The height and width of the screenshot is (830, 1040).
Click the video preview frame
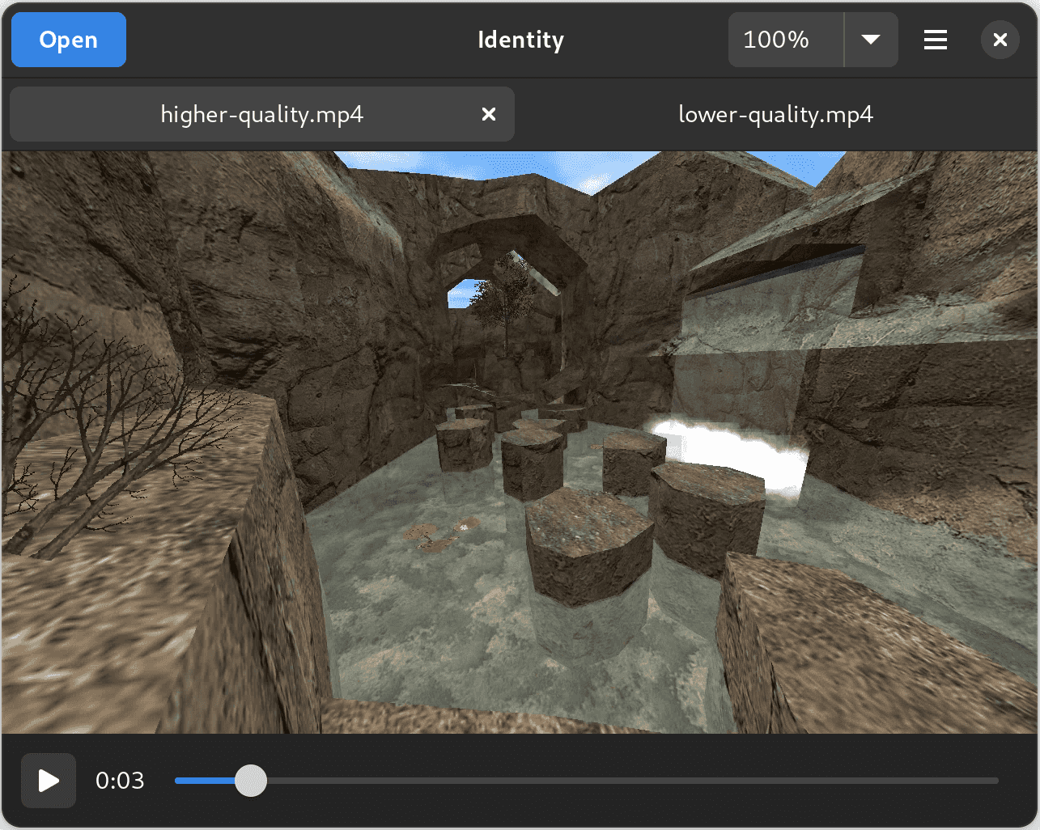(x=520, y=443)
